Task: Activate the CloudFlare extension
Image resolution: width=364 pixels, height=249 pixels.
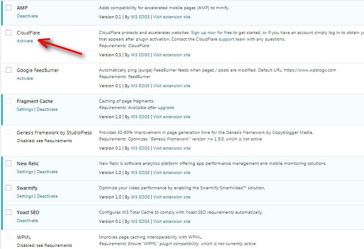Action: point(25,41)
